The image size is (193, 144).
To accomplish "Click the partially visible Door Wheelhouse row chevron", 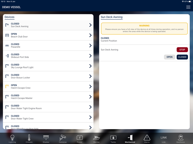I will click(90, 127).
